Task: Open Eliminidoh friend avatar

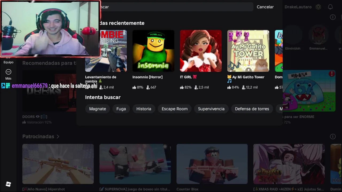Action: (x=293, y=35)
